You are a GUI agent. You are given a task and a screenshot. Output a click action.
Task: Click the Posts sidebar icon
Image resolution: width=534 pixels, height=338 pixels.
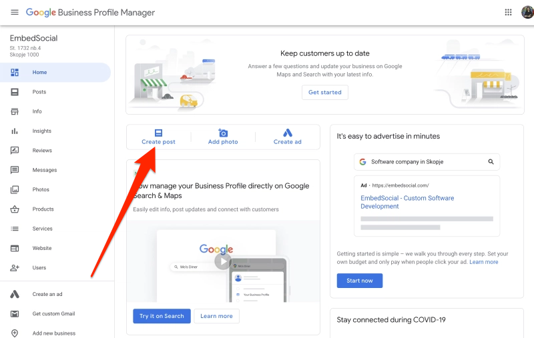[15, 92]
